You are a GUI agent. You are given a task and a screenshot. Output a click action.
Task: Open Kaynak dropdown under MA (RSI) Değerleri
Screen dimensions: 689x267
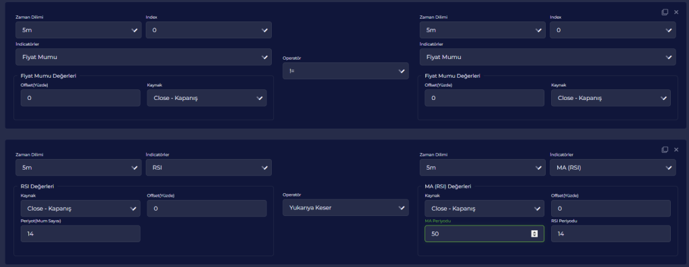[484, 208]
